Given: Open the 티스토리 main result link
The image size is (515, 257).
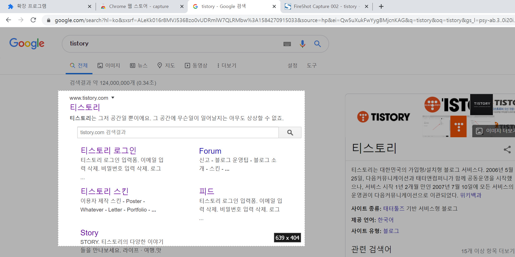Looking at the screenshot, I should [x=85, y=107].
